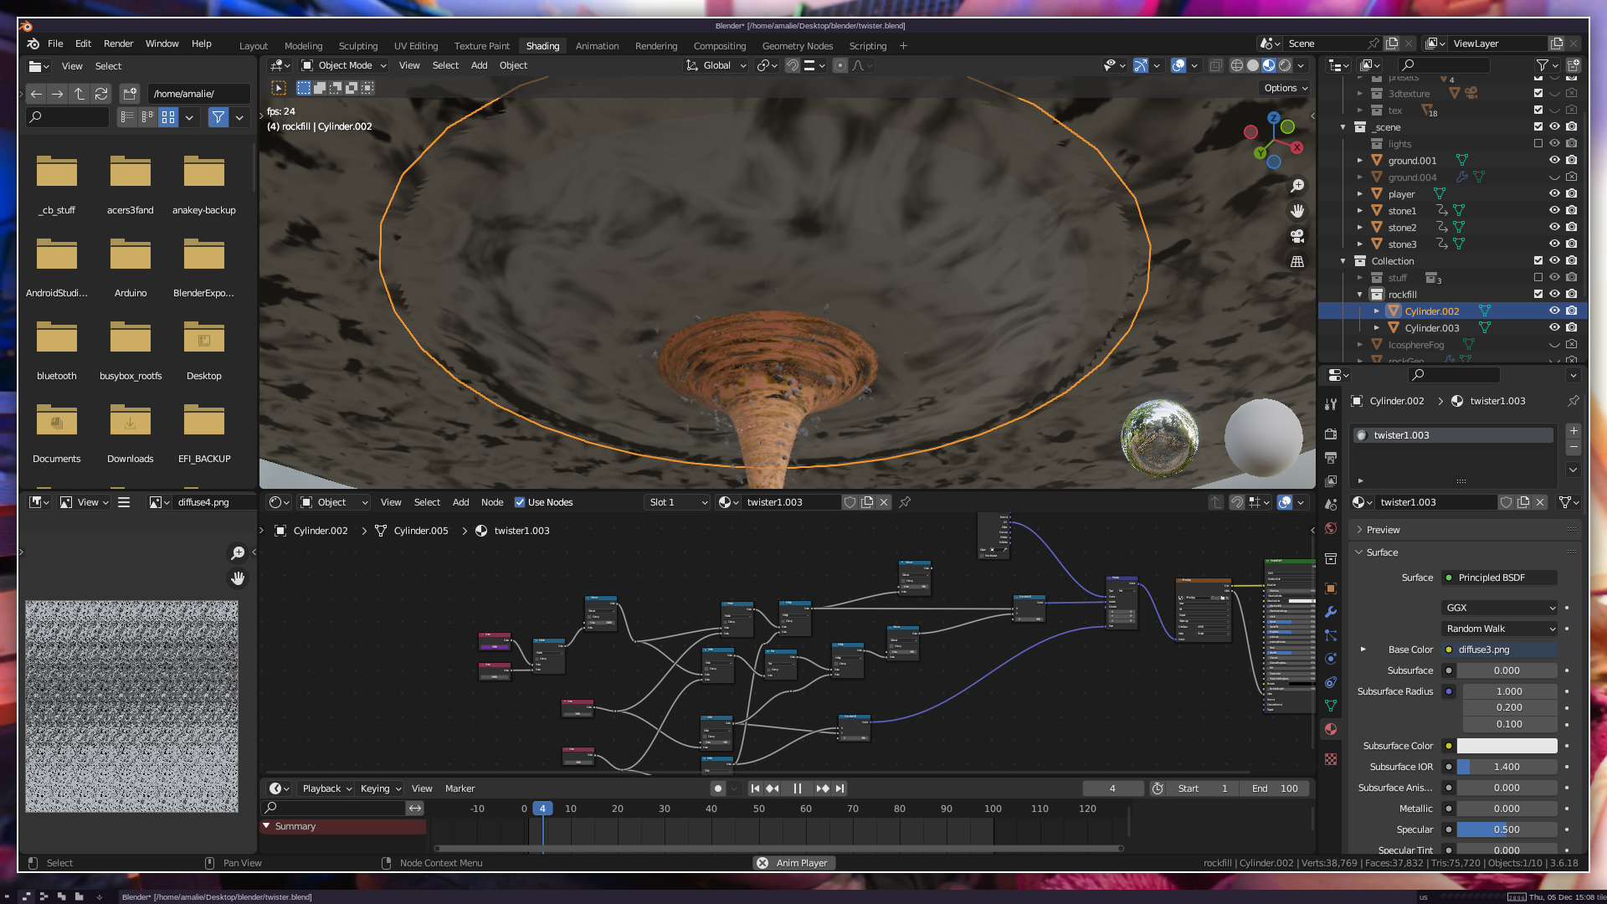Click the zoom magnifier gizmo in viewport
The width and height of the screenshot is (1607, 904).
pos(1297,186)
